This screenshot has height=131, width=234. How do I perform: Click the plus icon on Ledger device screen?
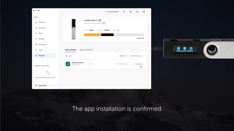(x=178, y=48)
